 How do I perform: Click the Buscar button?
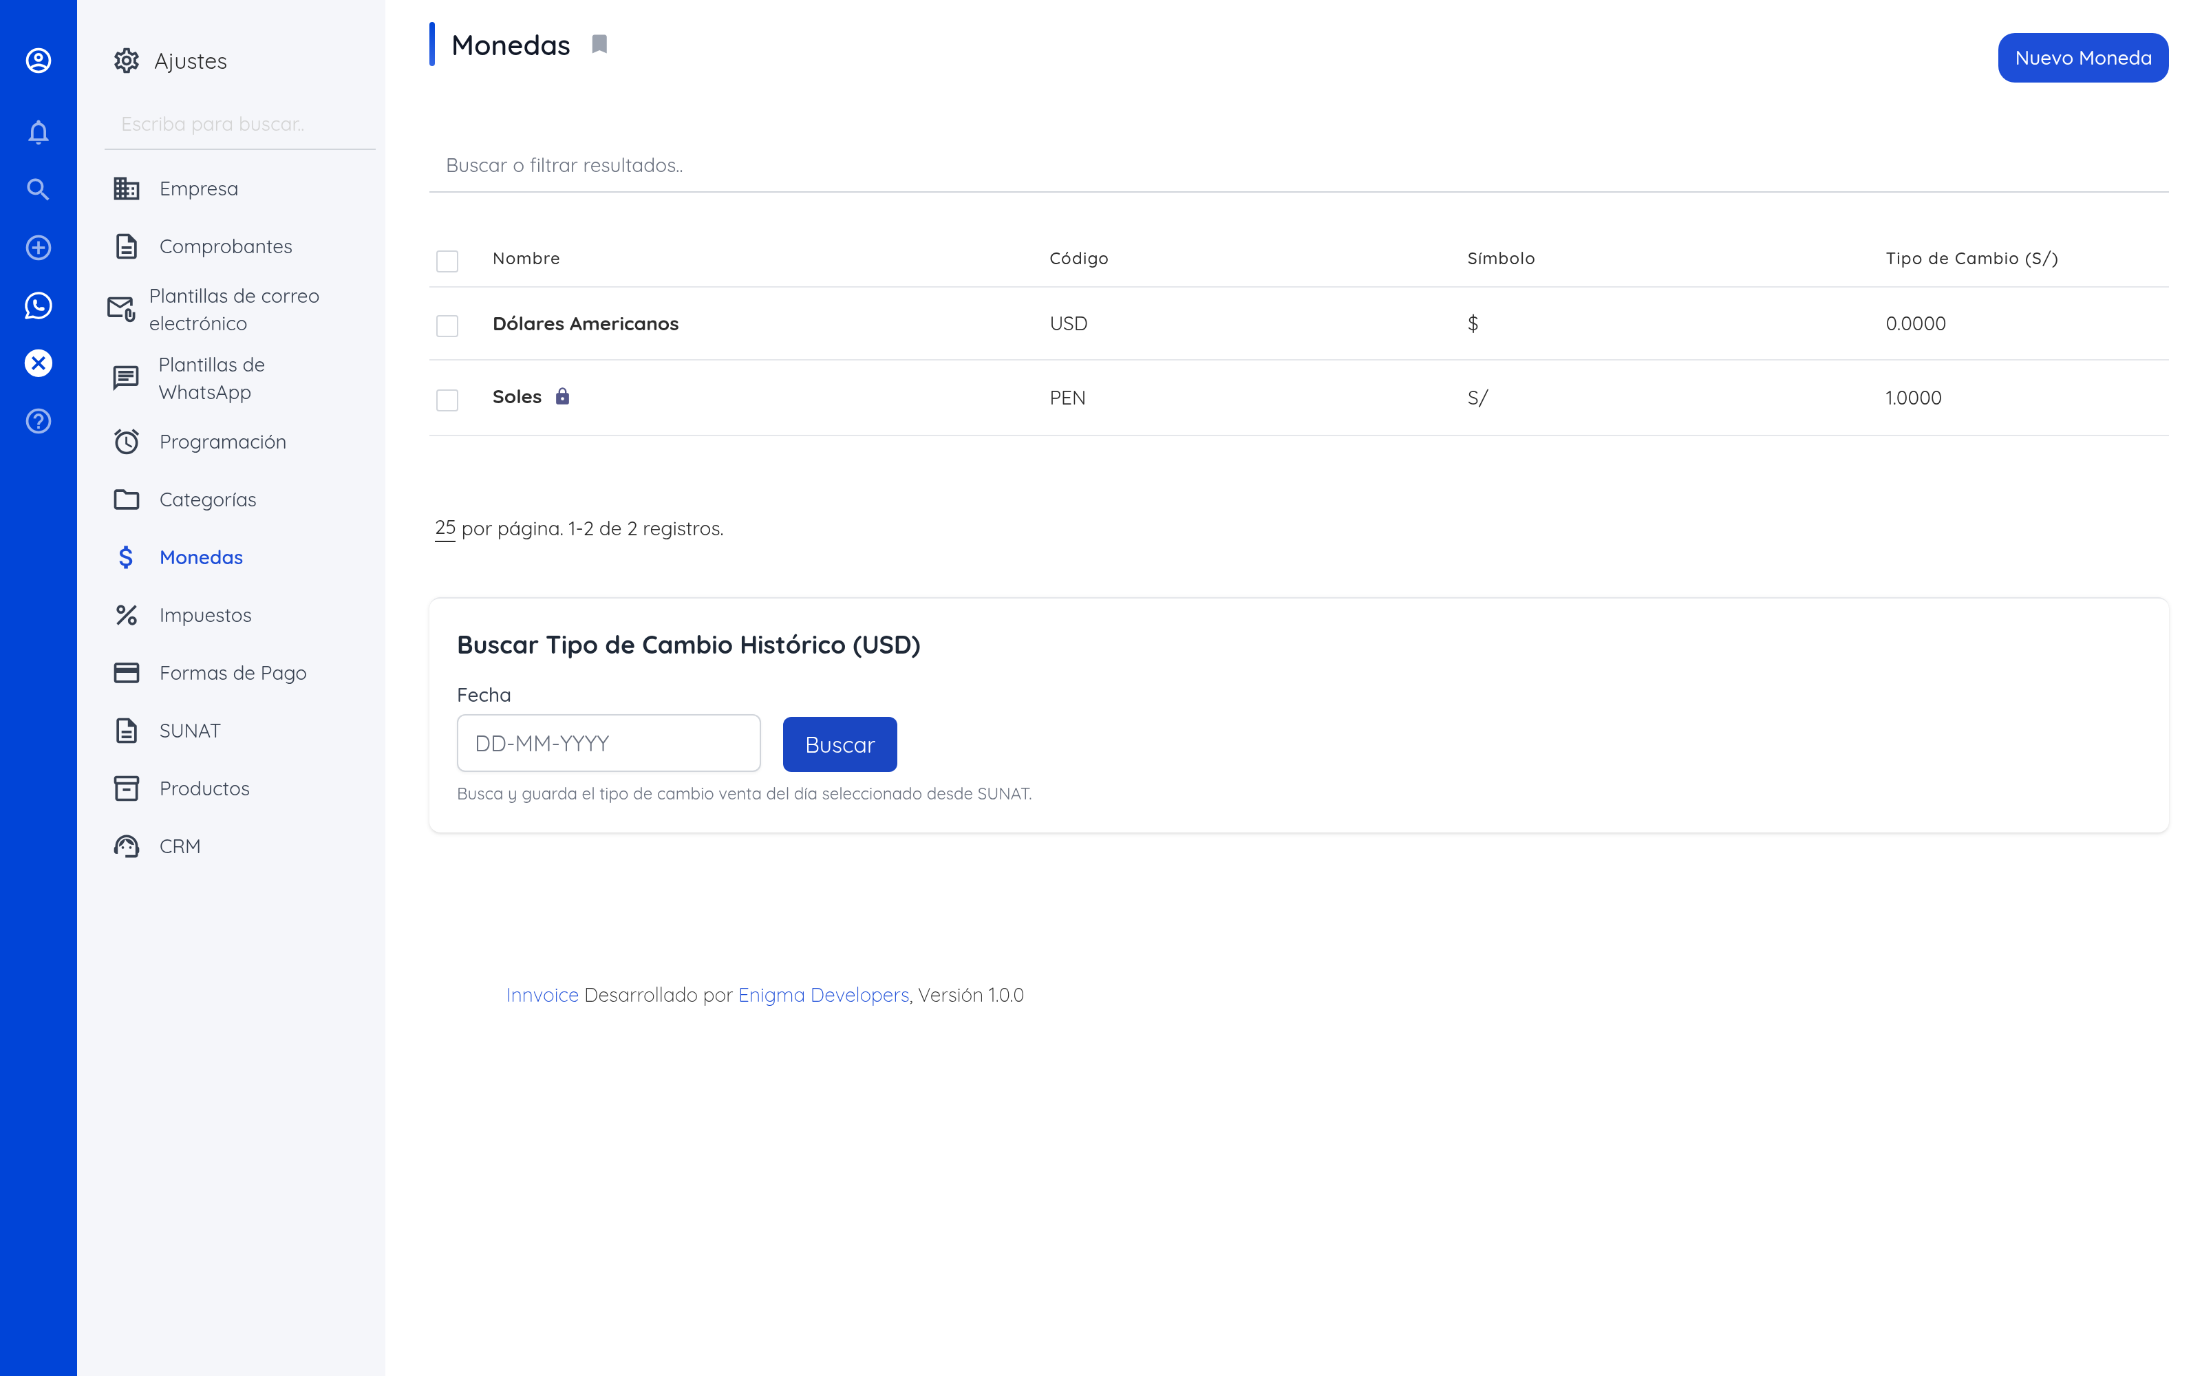pos(839,744)
